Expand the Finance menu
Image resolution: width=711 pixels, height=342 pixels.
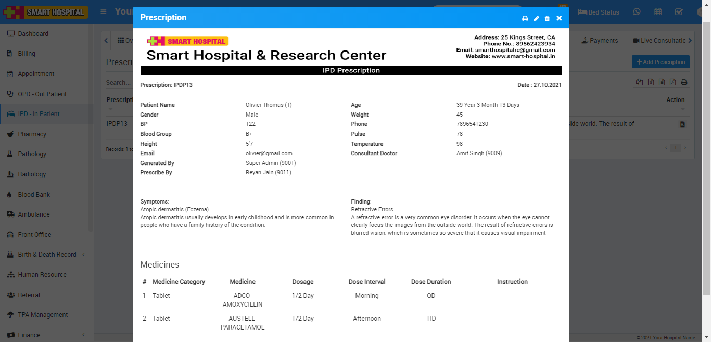47,335
